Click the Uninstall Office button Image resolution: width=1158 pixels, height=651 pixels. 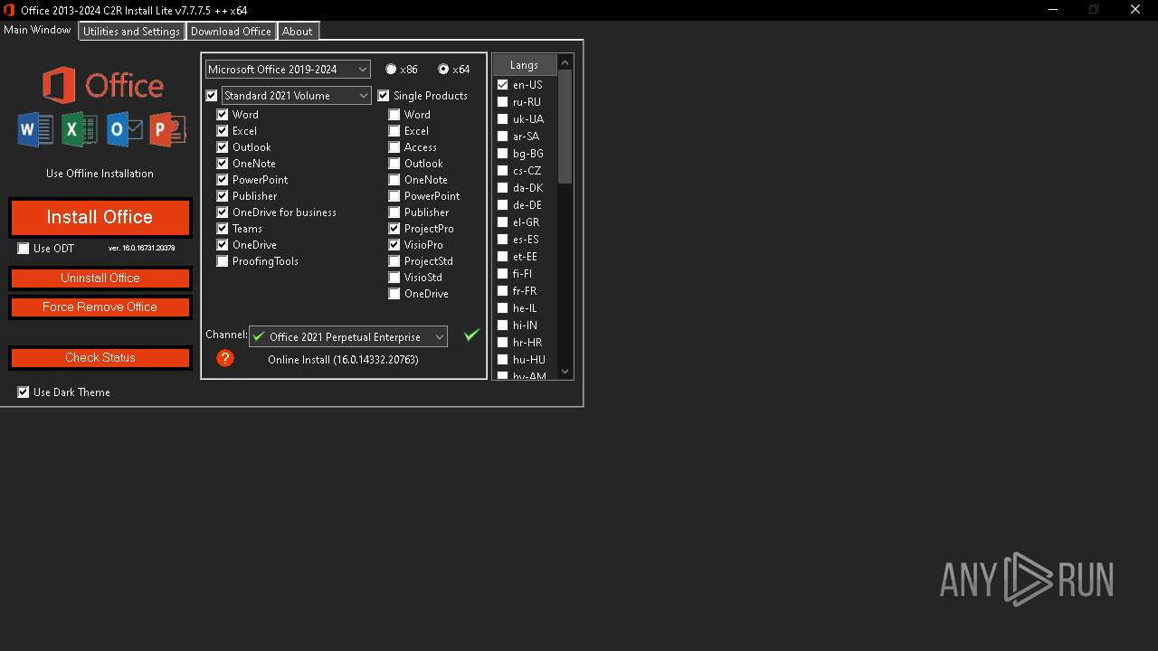[100, 278]
